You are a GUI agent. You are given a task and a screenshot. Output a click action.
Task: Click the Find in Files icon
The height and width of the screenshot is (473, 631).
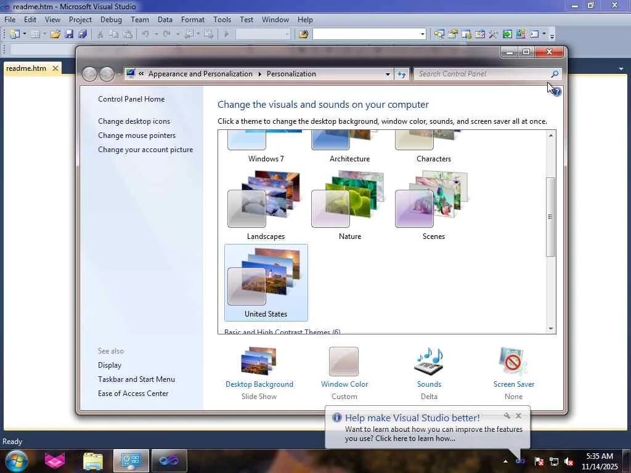pyautogui.click(x=303, y=34)
